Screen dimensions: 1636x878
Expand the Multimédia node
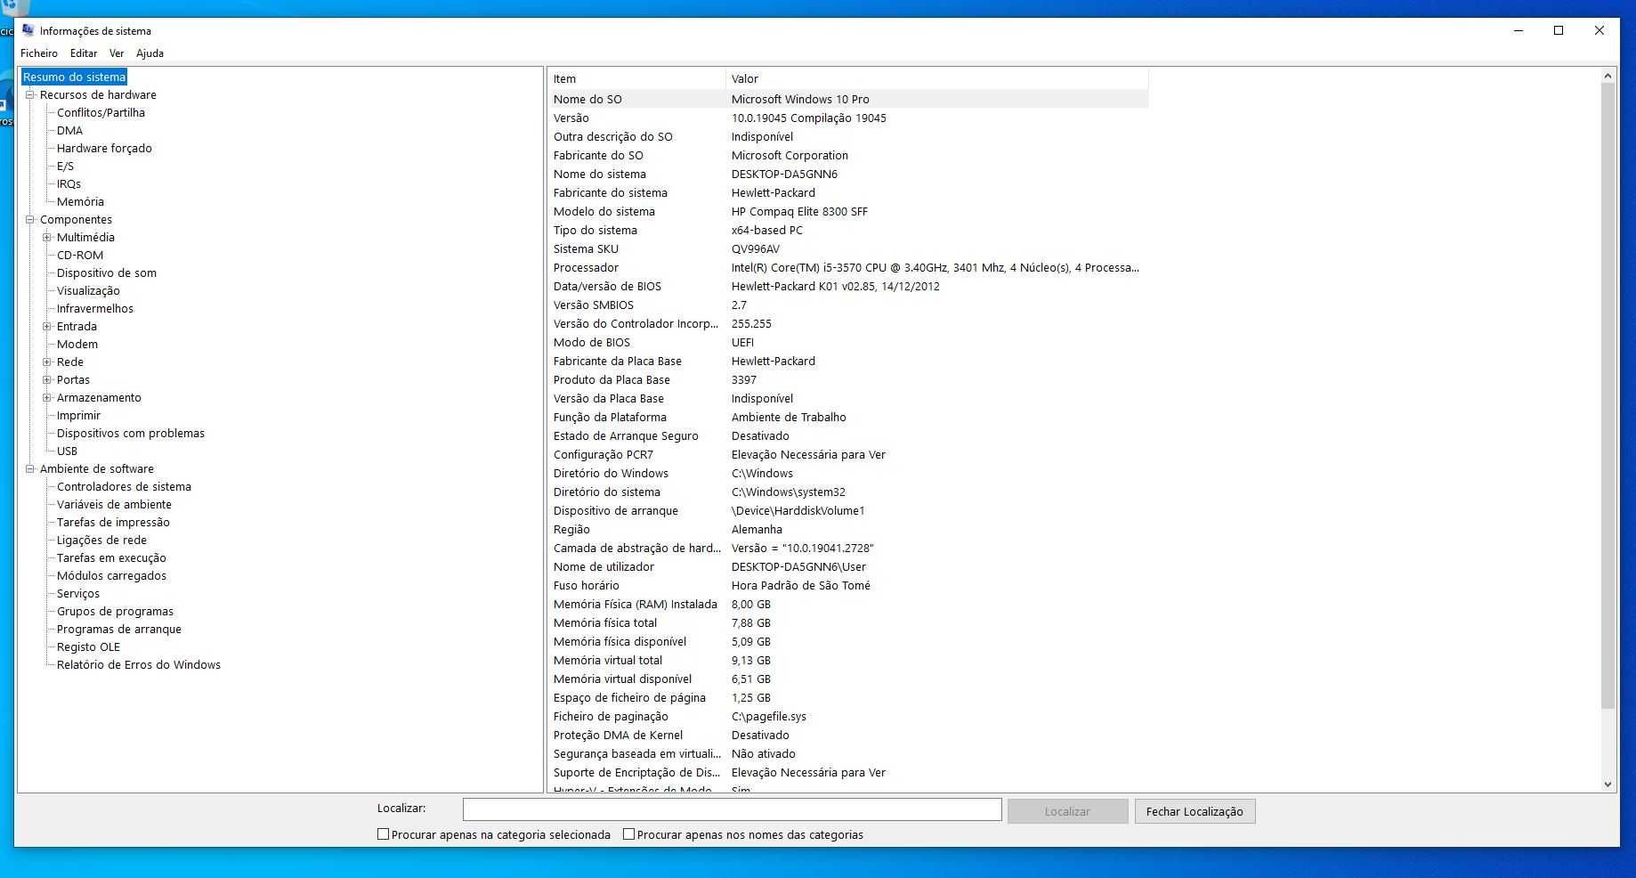point(47,237)
